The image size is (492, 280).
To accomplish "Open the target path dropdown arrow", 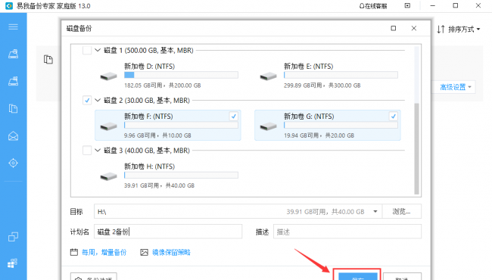I will click(375, 212).
